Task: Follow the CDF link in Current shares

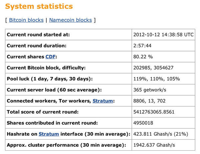Action: click(x=51, y=56)
